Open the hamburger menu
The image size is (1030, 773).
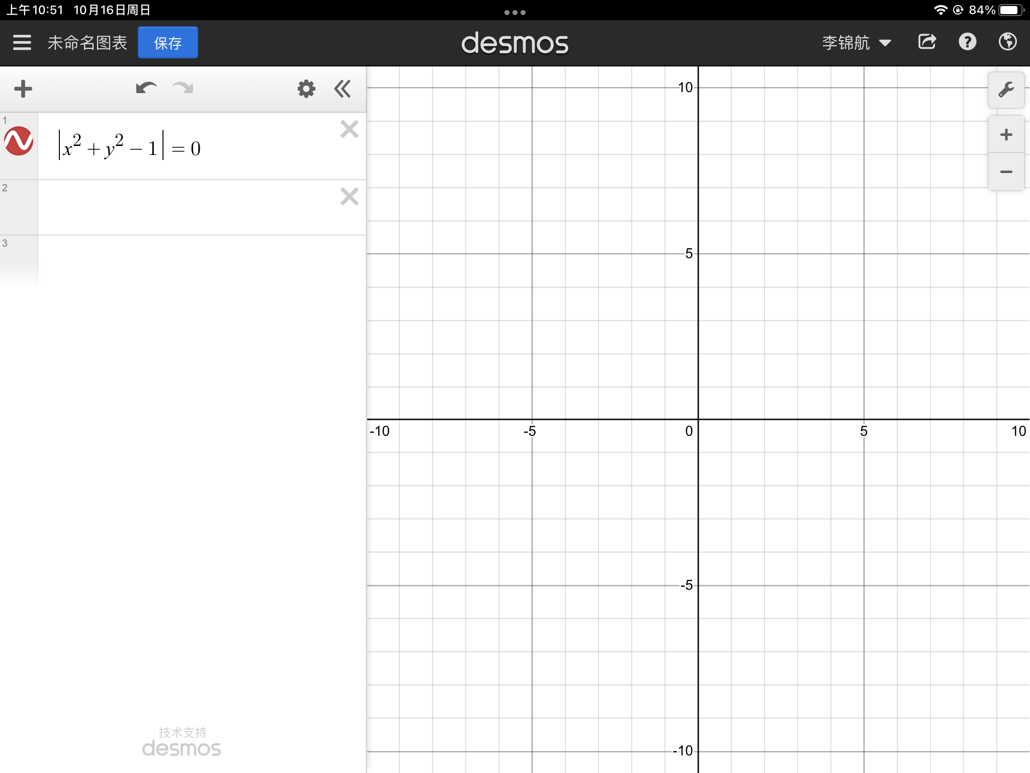(22, 43)
